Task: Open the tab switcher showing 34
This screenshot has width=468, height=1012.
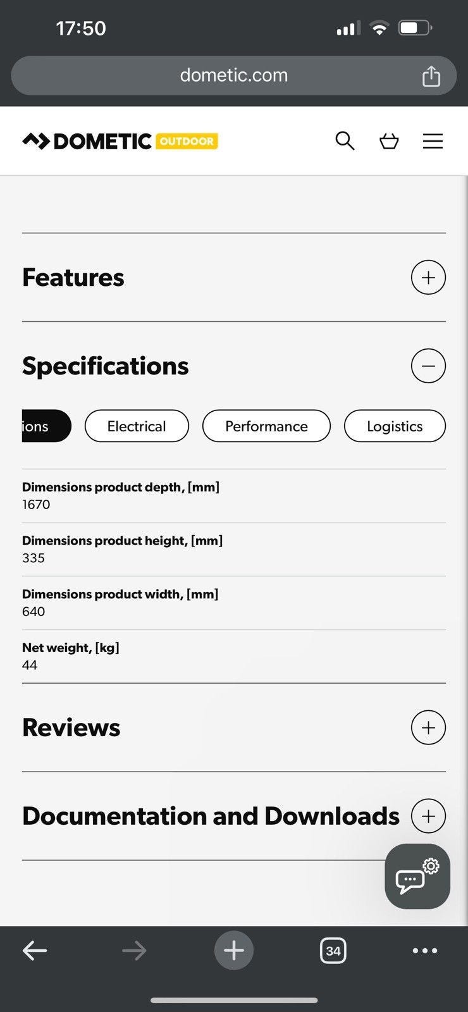Action: tap(333, 950)
